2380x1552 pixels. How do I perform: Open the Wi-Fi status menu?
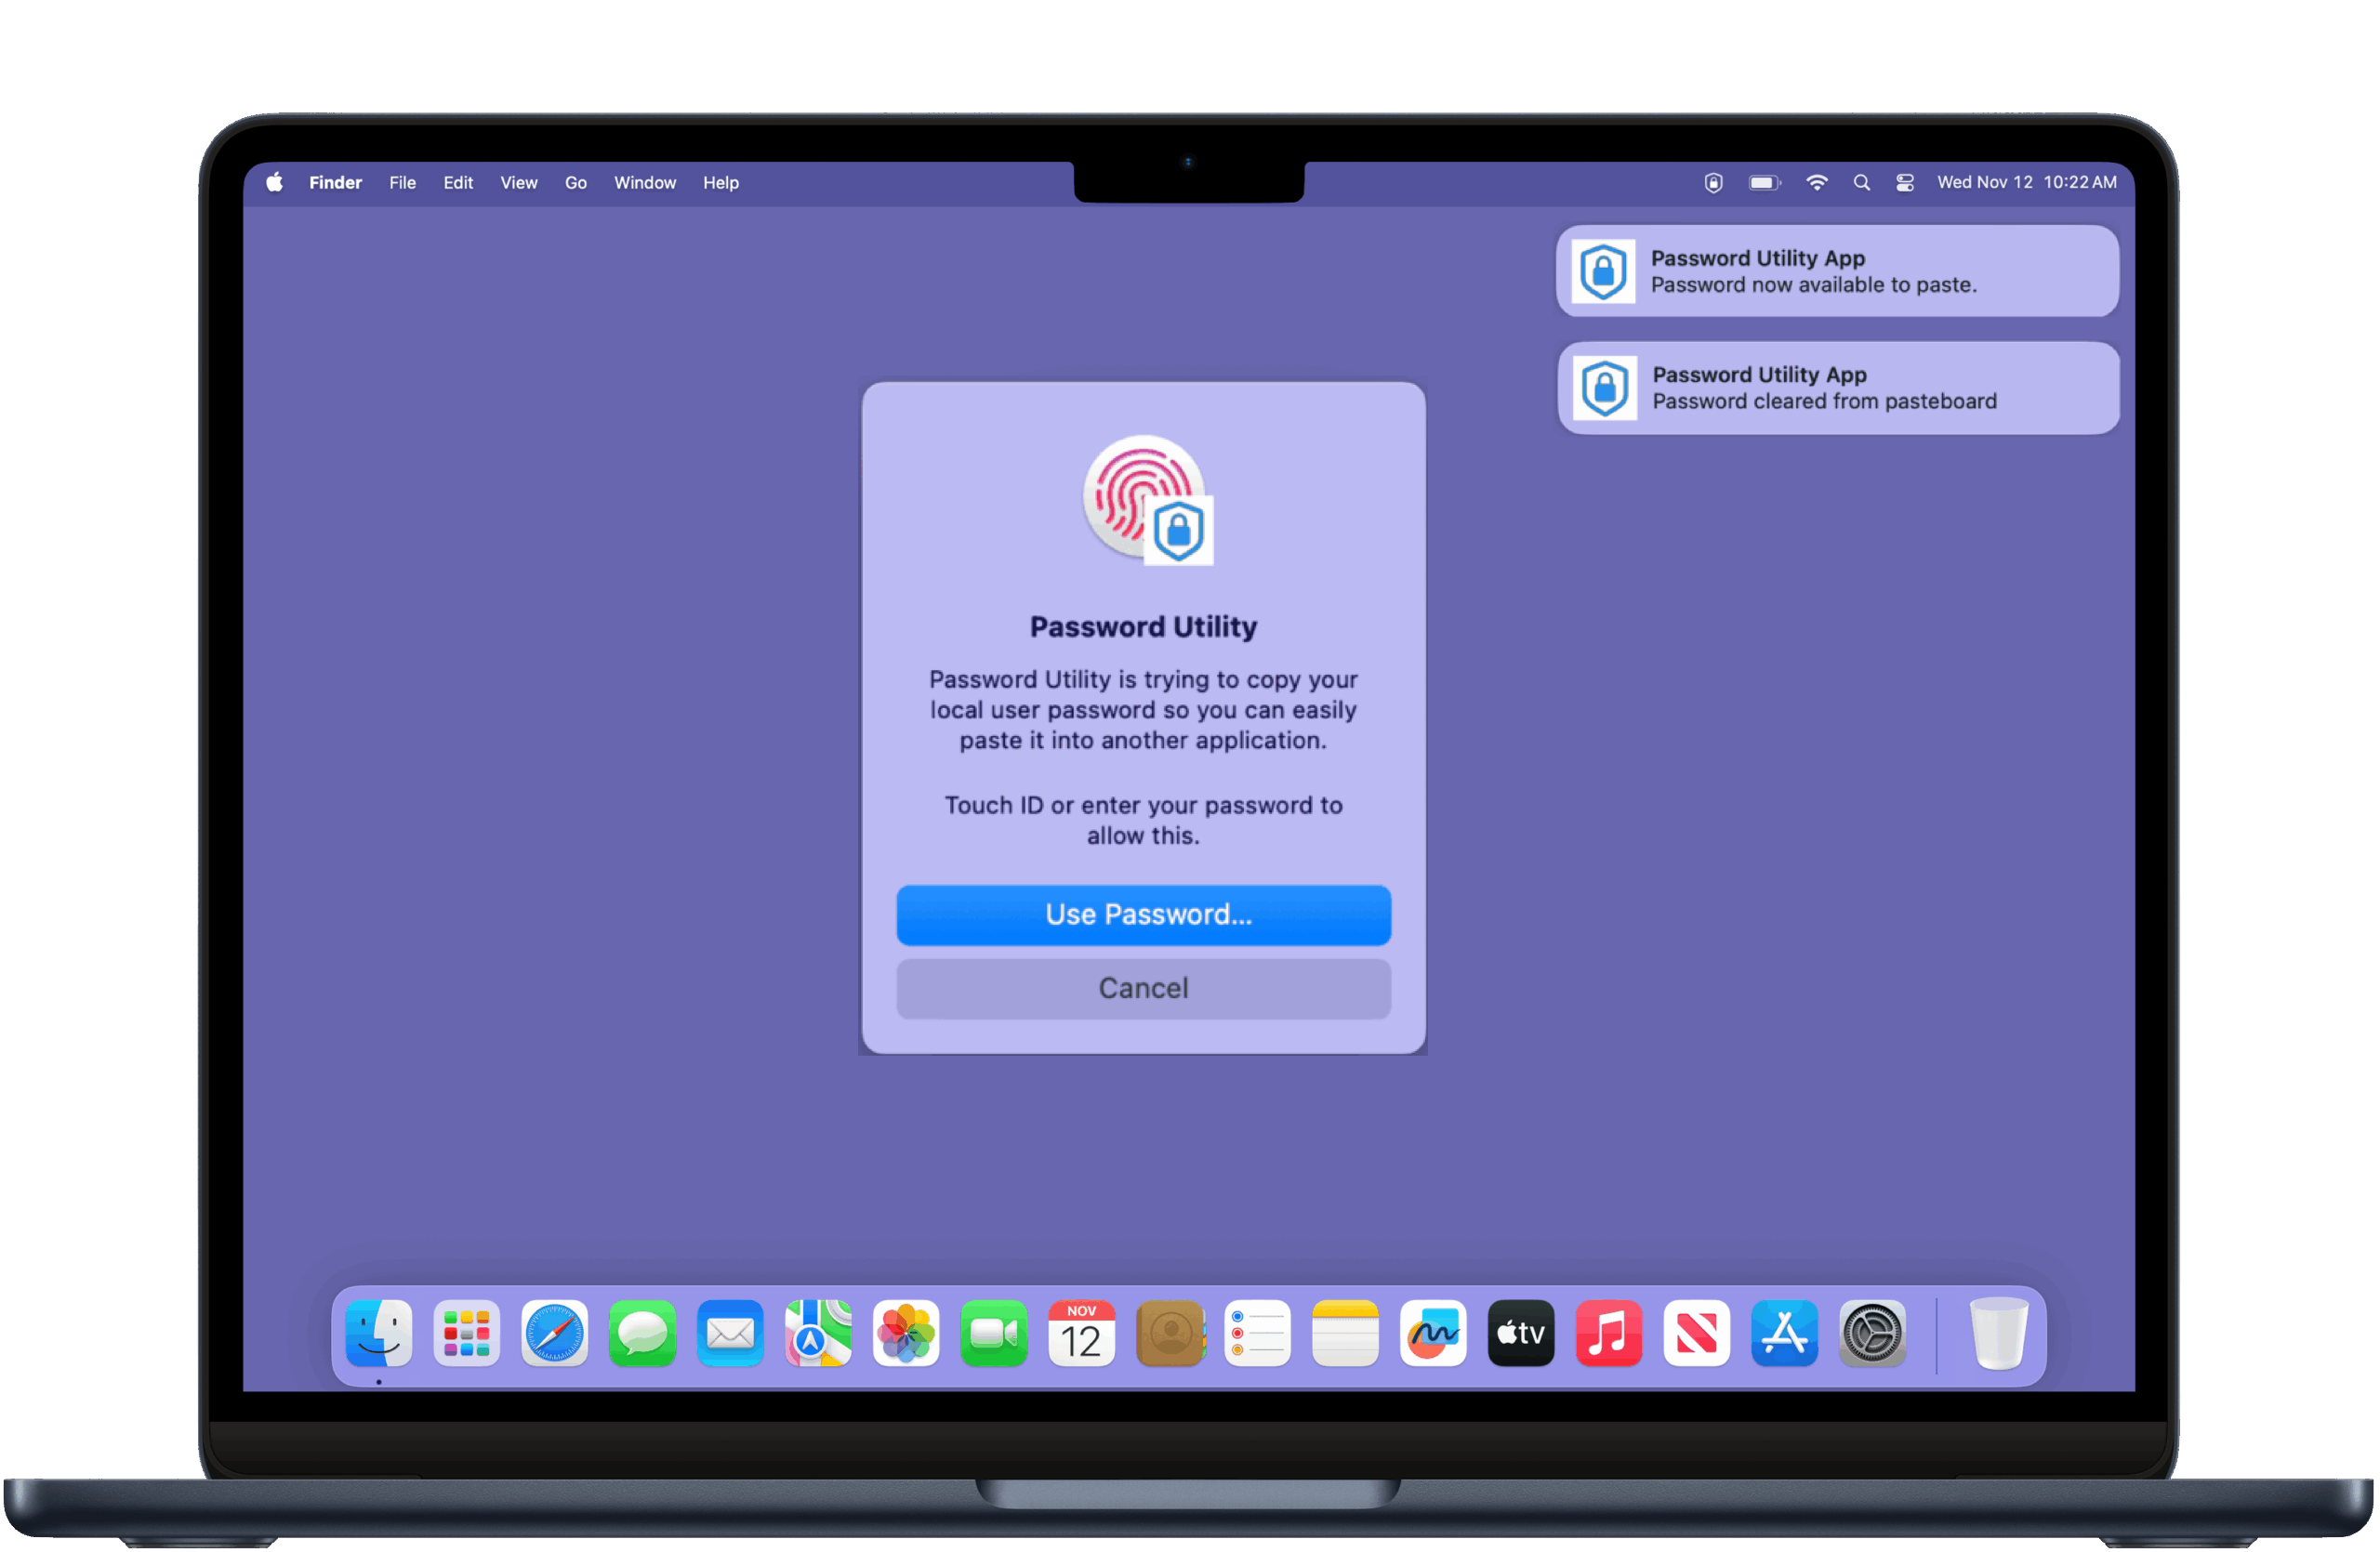tap(1816, 183)
